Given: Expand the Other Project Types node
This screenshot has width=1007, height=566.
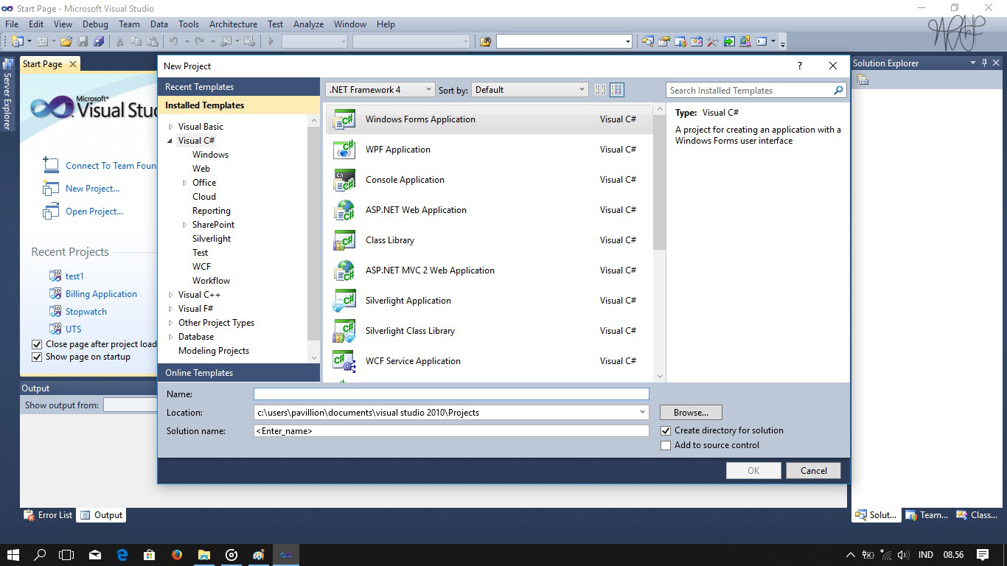Looking at the screenshot, I should [171, 323].
